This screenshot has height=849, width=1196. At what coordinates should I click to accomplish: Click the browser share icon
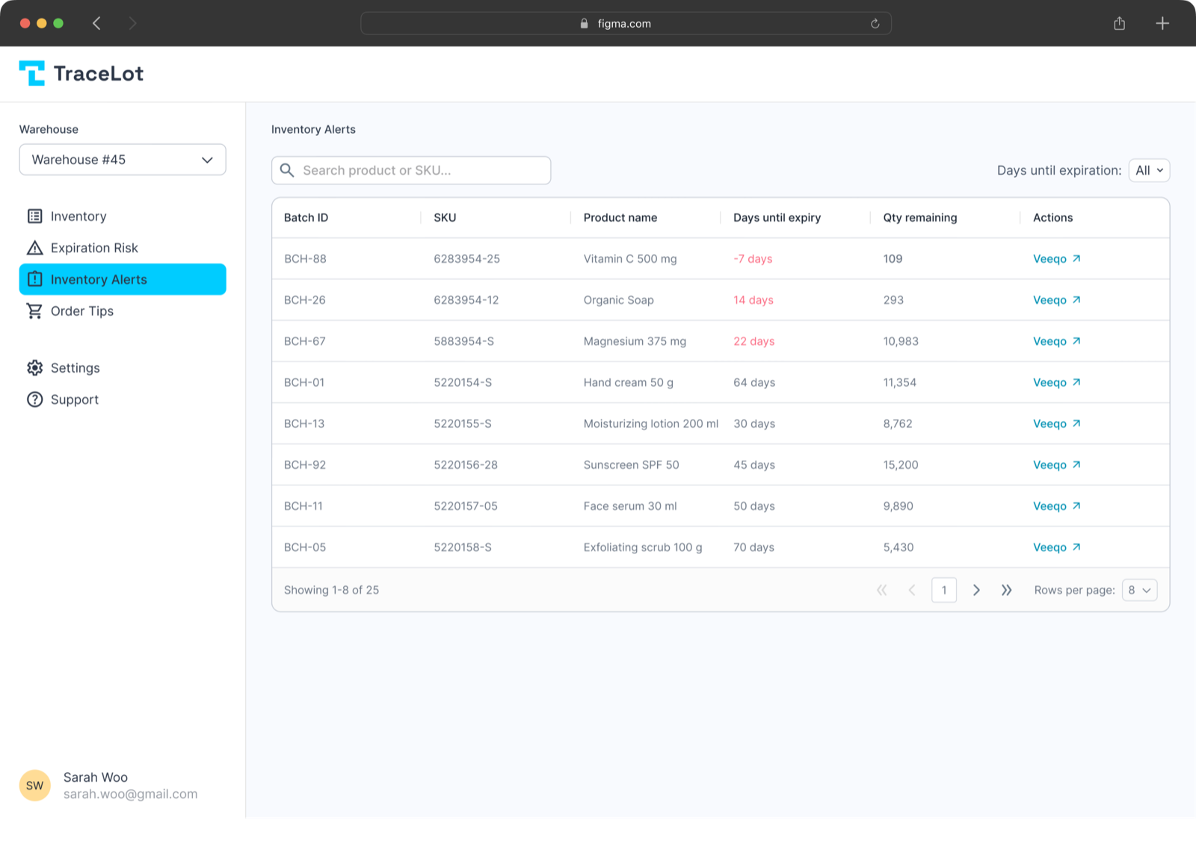click(1119, 23)
